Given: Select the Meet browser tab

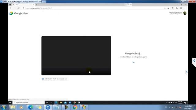Looking at the screenshot, I should click(x=23, y=5).
